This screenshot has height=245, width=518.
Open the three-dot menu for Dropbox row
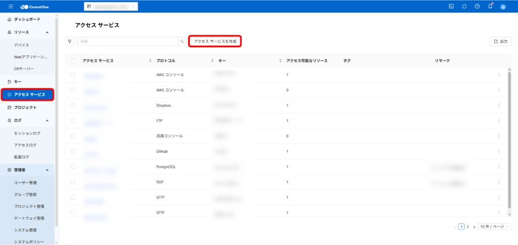(x=499, y=105)
